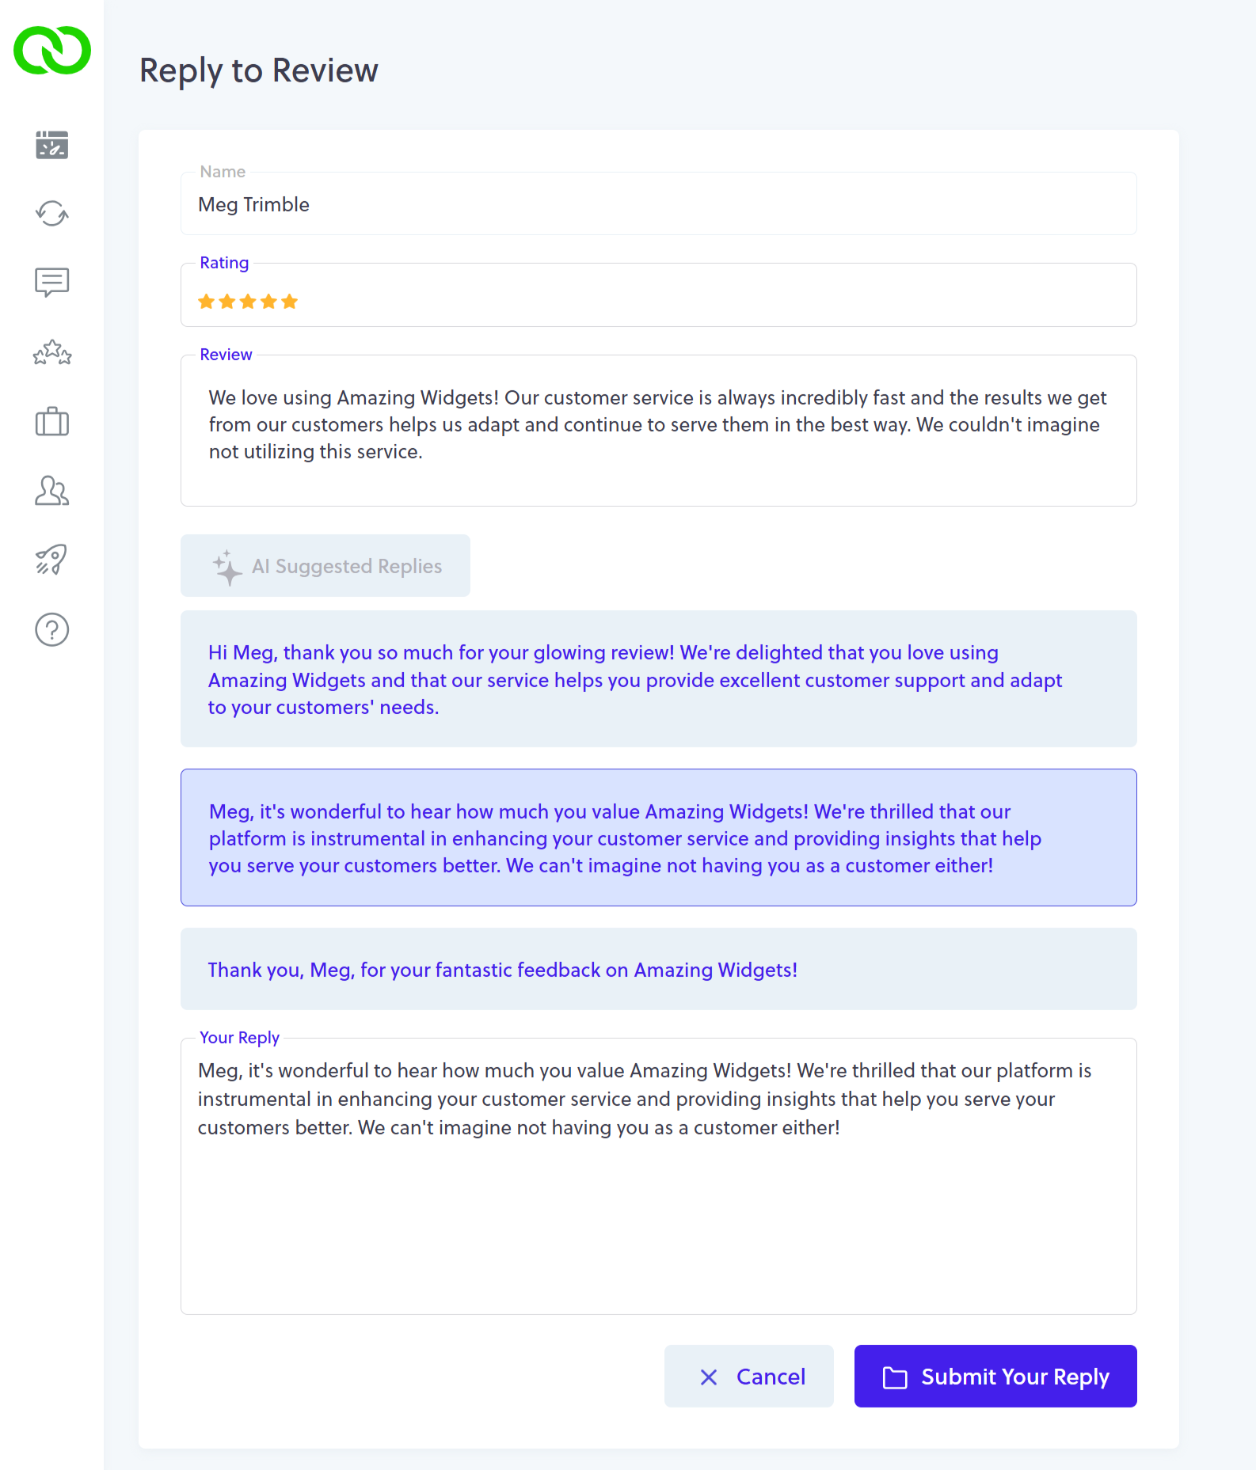Image resolution: width=1256 pixels, height=1470 pixels.
Task: Click the AI Suggested Replies button
Action: 325,566
